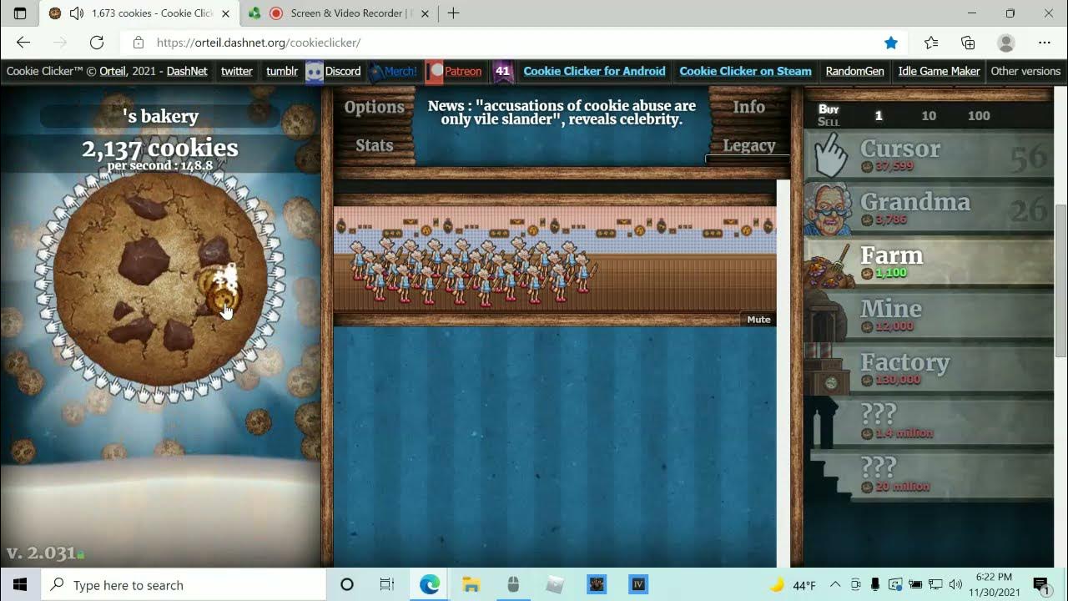This screenshot has width=1068, height=601.
Task: Show hidden system tray icons
Action: (x=835, y=584)
